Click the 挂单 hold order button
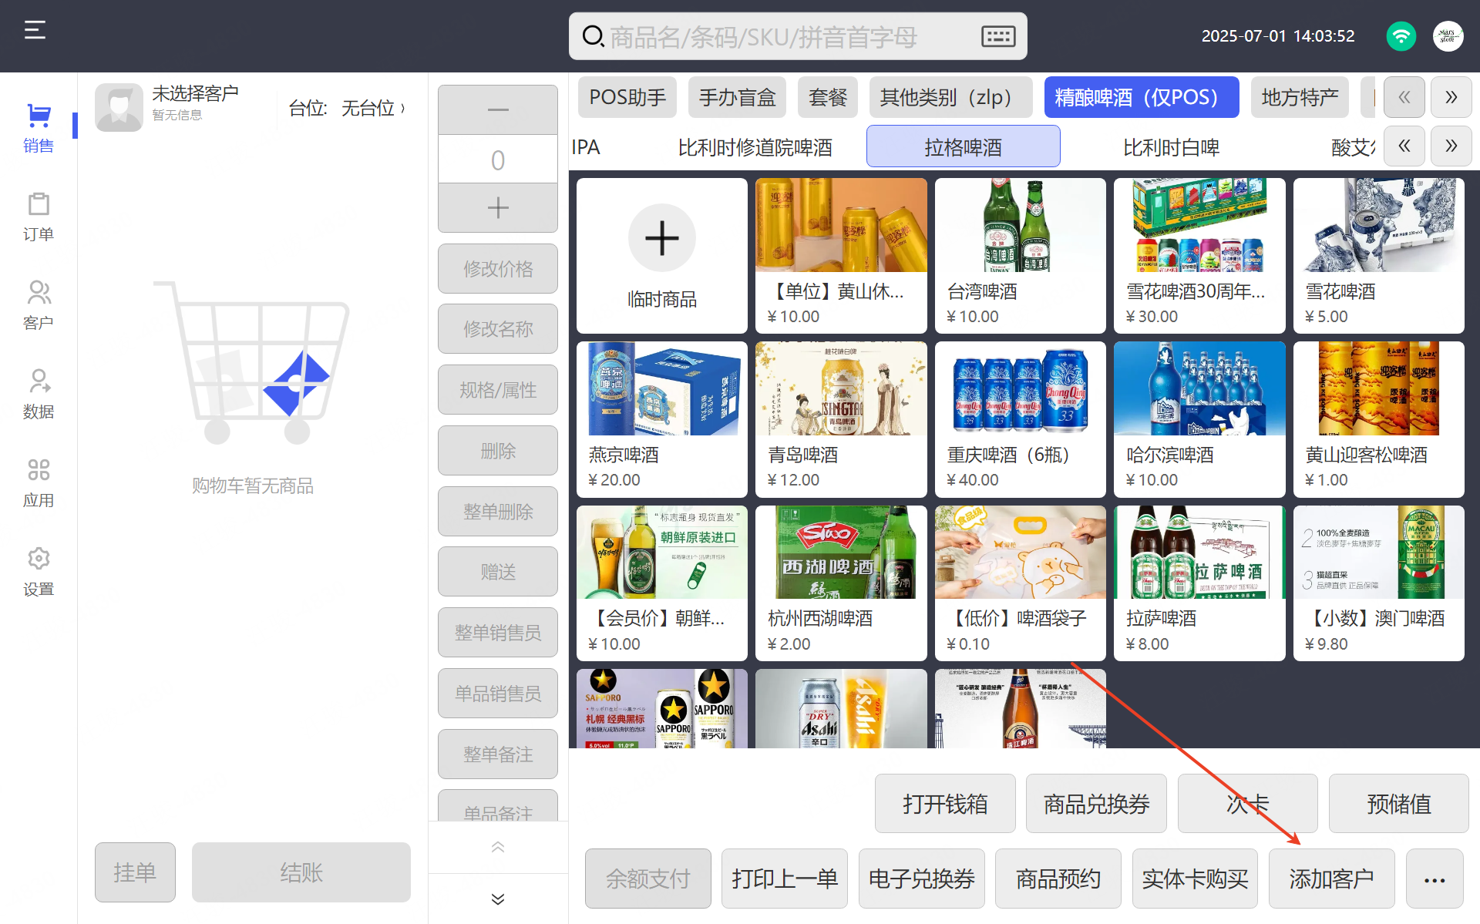Image resolution: width=1480 pixels, height=924 pixels. point(135,872)
